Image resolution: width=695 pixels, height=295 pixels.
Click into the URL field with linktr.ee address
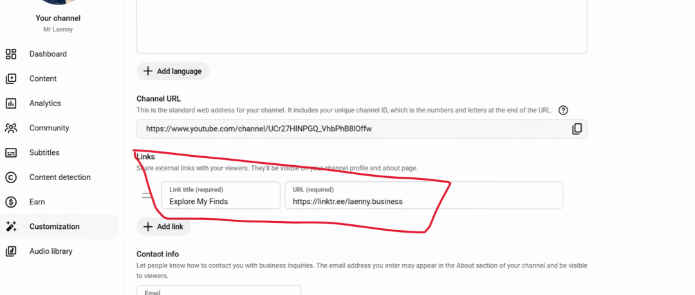pos(423,195)
